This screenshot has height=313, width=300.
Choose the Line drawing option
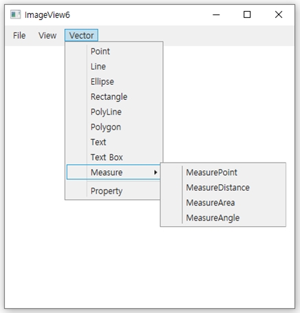114,67
